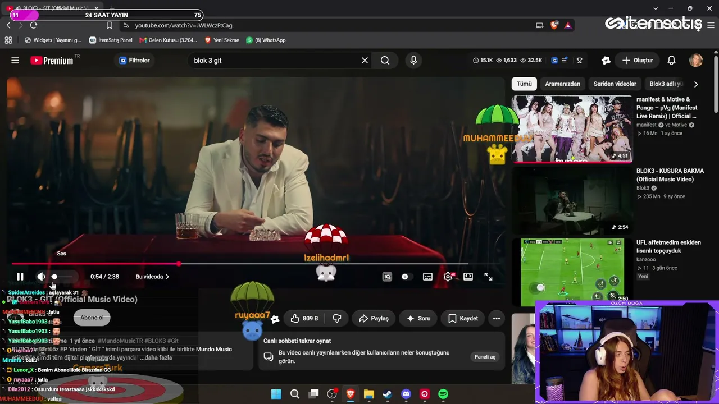The image size is (719, 404).
Task: Open the account avatar menu
Action: (696, 61)
